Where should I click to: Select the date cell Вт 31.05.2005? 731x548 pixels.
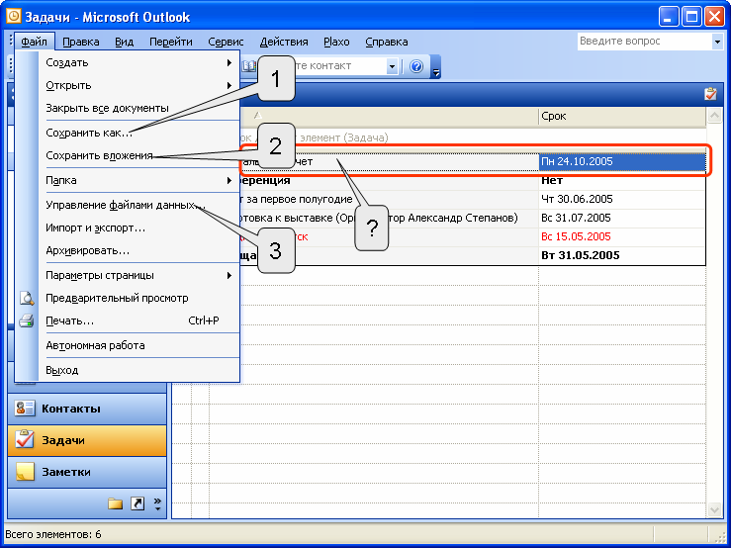click(622, 255)
